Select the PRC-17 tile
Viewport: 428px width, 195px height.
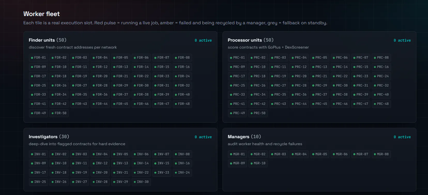tap(238, 76)
